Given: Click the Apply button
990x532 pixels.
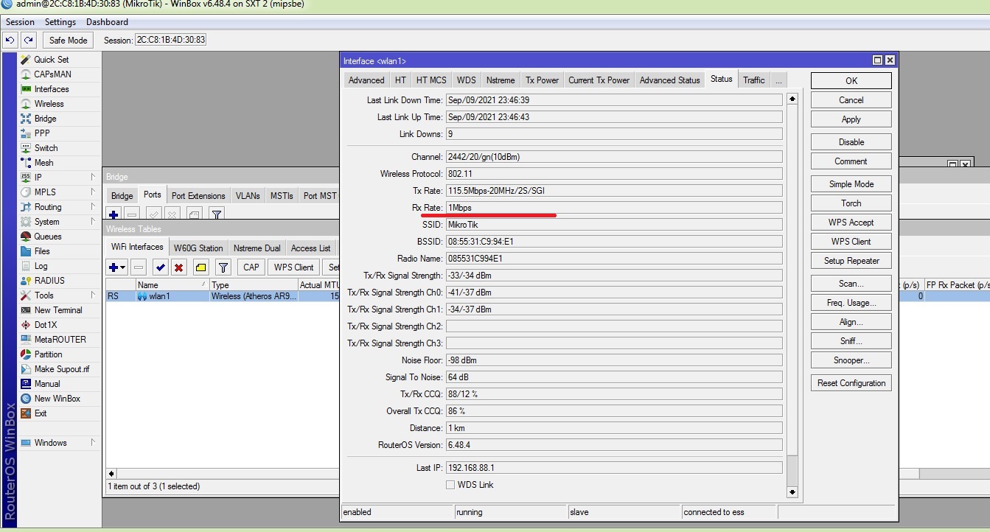Looking at the screenshot, I should coord(851,119).
